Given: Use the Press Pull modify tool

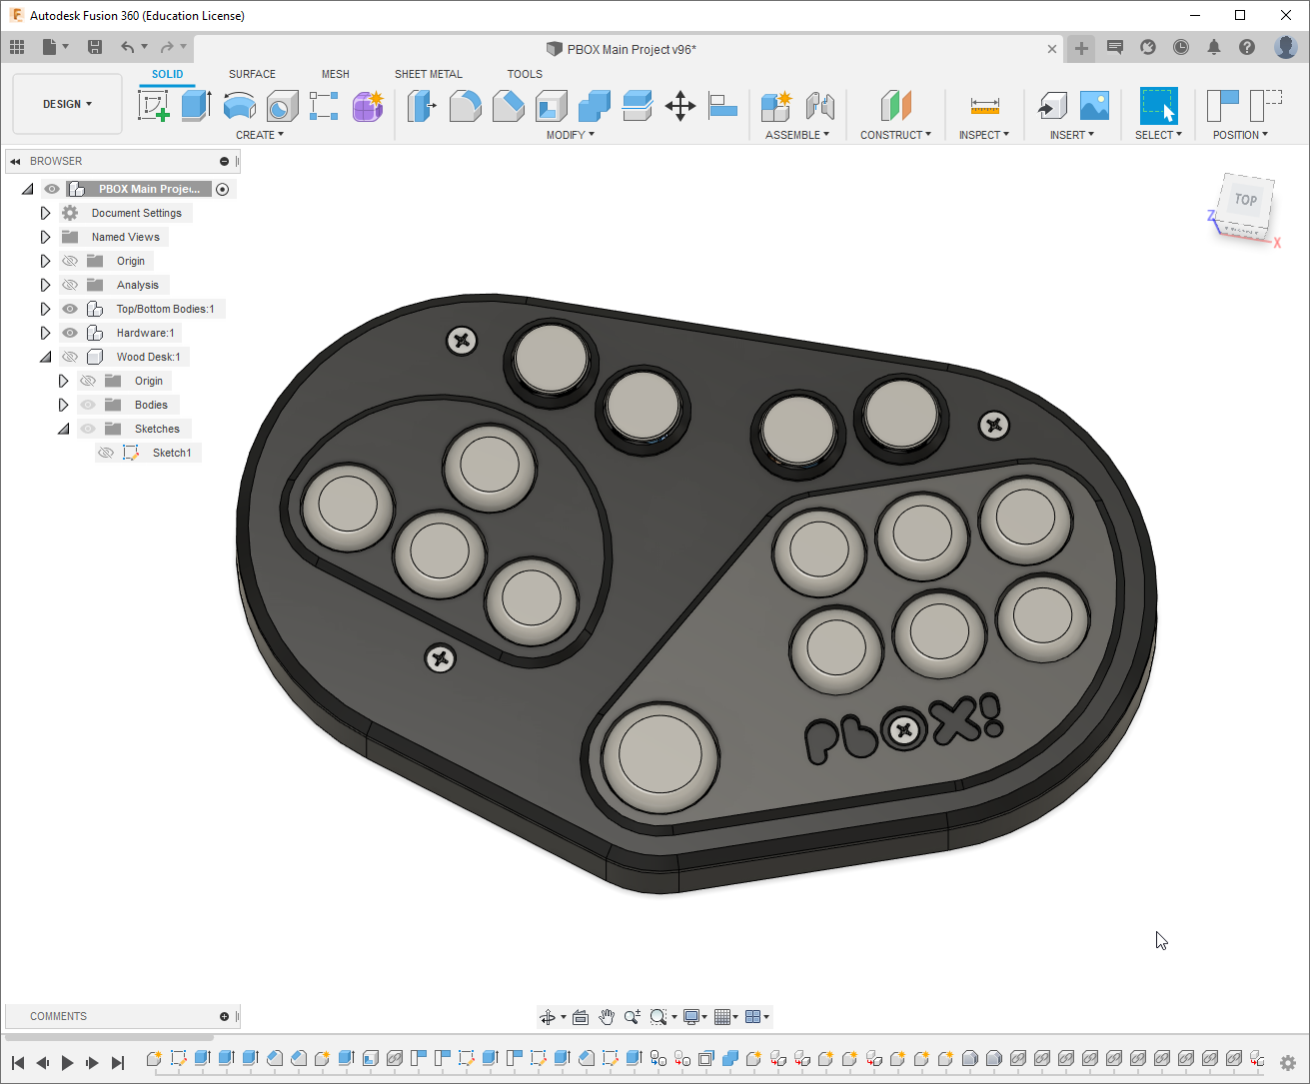Looking at the screenshot, I should coord(421,106).
